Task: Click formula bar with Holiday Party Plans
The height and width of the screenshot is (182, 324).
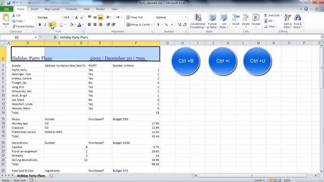Action: 189,37
